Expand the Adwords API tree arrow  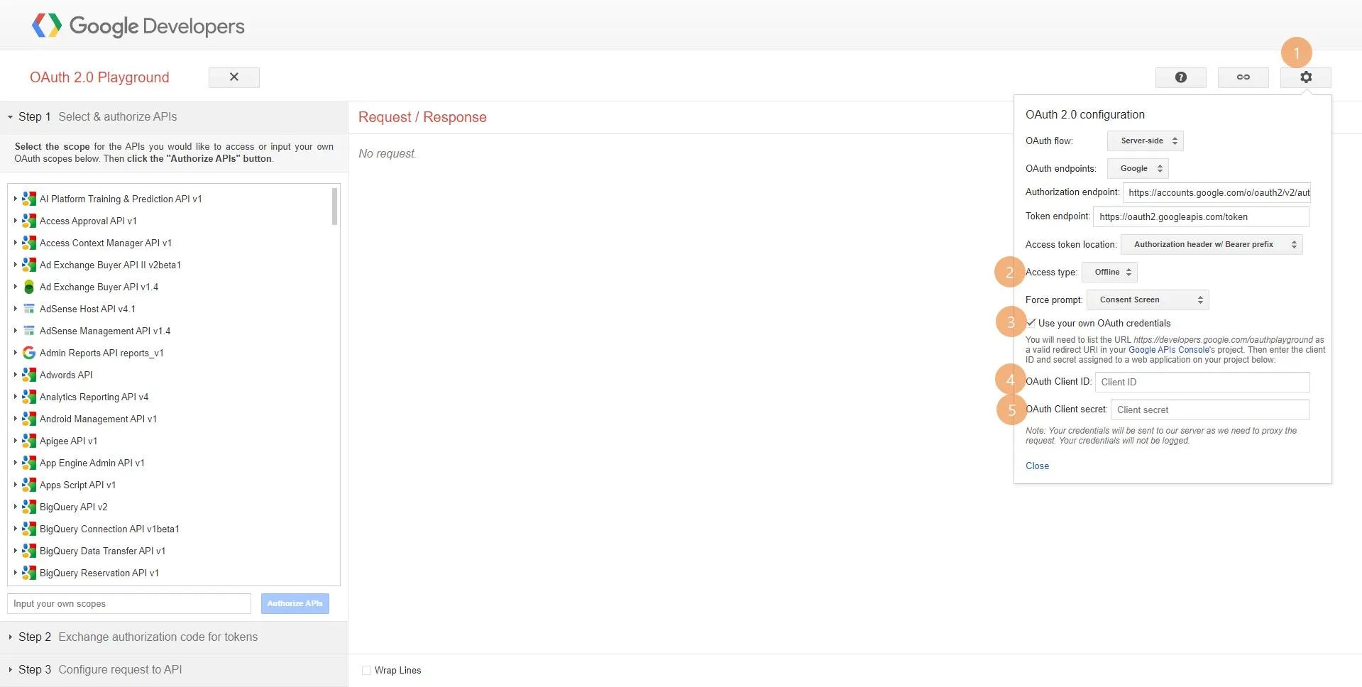(15, 375)
